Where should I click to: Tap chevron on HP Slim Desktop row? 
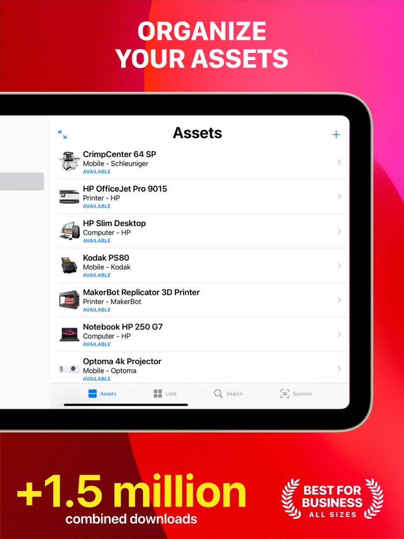[339, 231]
